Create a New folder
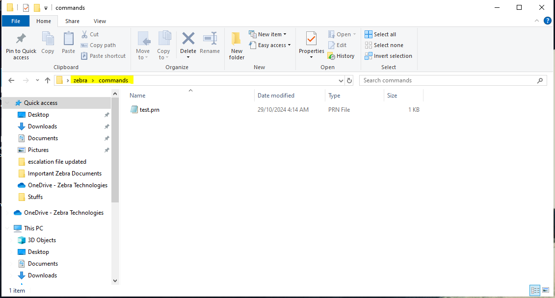Viewport: 555px width, 298px height. click(x=237, y=46)
